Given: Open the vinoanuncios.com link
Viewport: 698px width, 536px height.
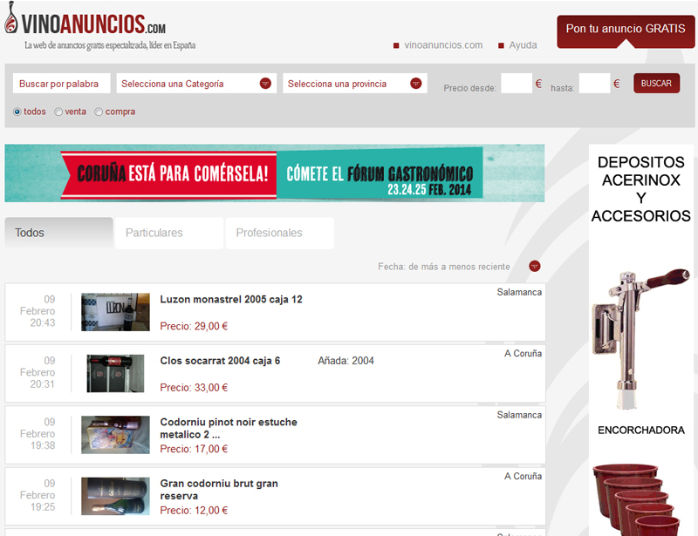Looking at the screenshot, I should pyautogui.click(x=443, y=45).
